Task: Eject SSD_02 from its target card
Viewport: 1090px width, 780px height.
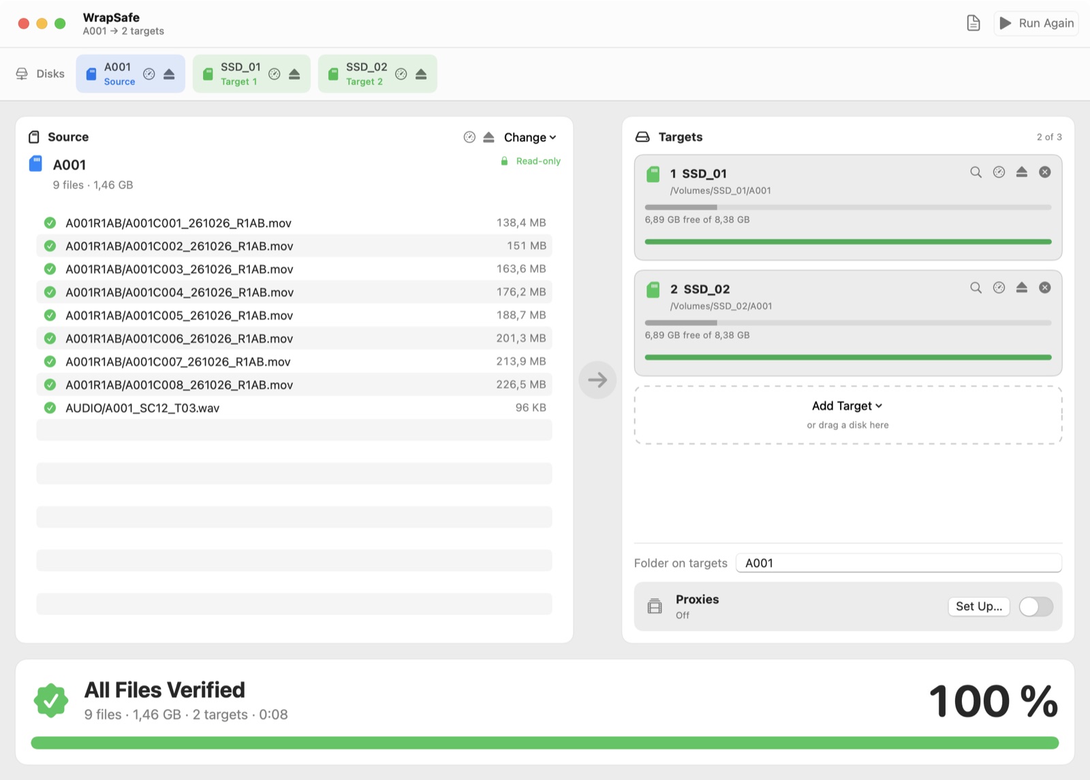Action: (x=1022, y=288)
